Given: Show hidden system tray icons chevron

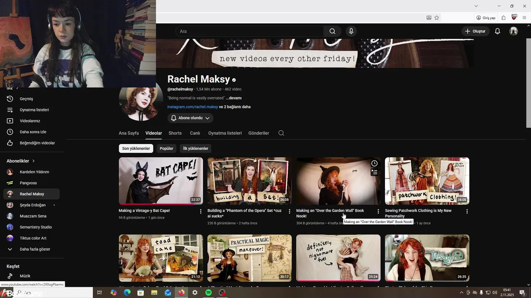Looking at the screenshot, I should coord(462,293).
